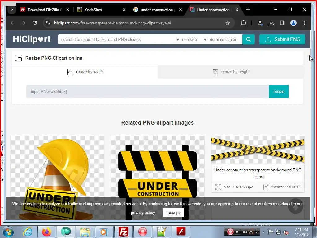The image size is (317, 238).
Task: Close the KevinSites tab
Action: coord(124,10)
